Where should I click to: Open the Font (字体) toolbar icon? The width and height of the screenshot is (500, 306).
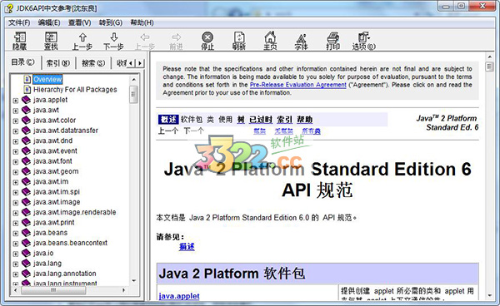(301, 38)
